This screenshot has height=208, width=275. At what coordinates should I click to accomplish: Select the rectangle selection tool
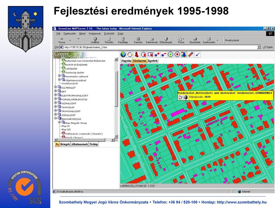150,54
